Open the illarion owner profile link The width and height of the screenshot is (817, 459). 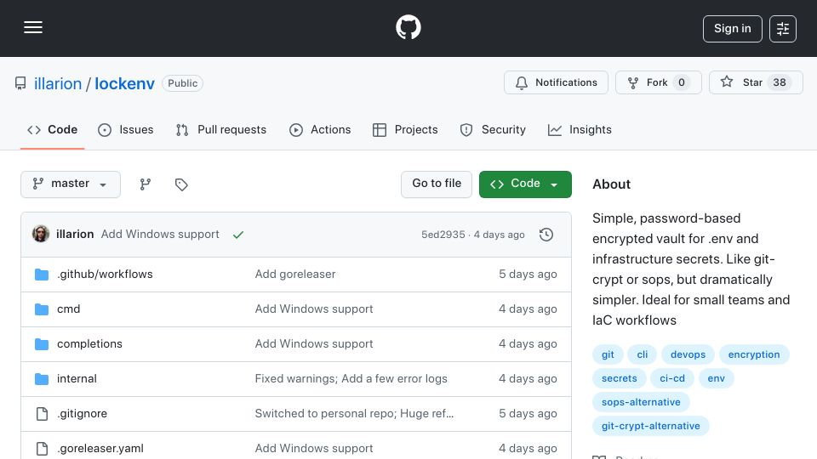(58, 83)
